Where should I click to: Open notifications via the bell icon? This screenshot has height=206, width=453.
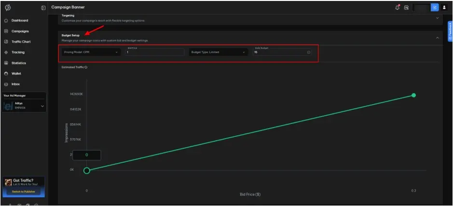(x=397, y=8)
